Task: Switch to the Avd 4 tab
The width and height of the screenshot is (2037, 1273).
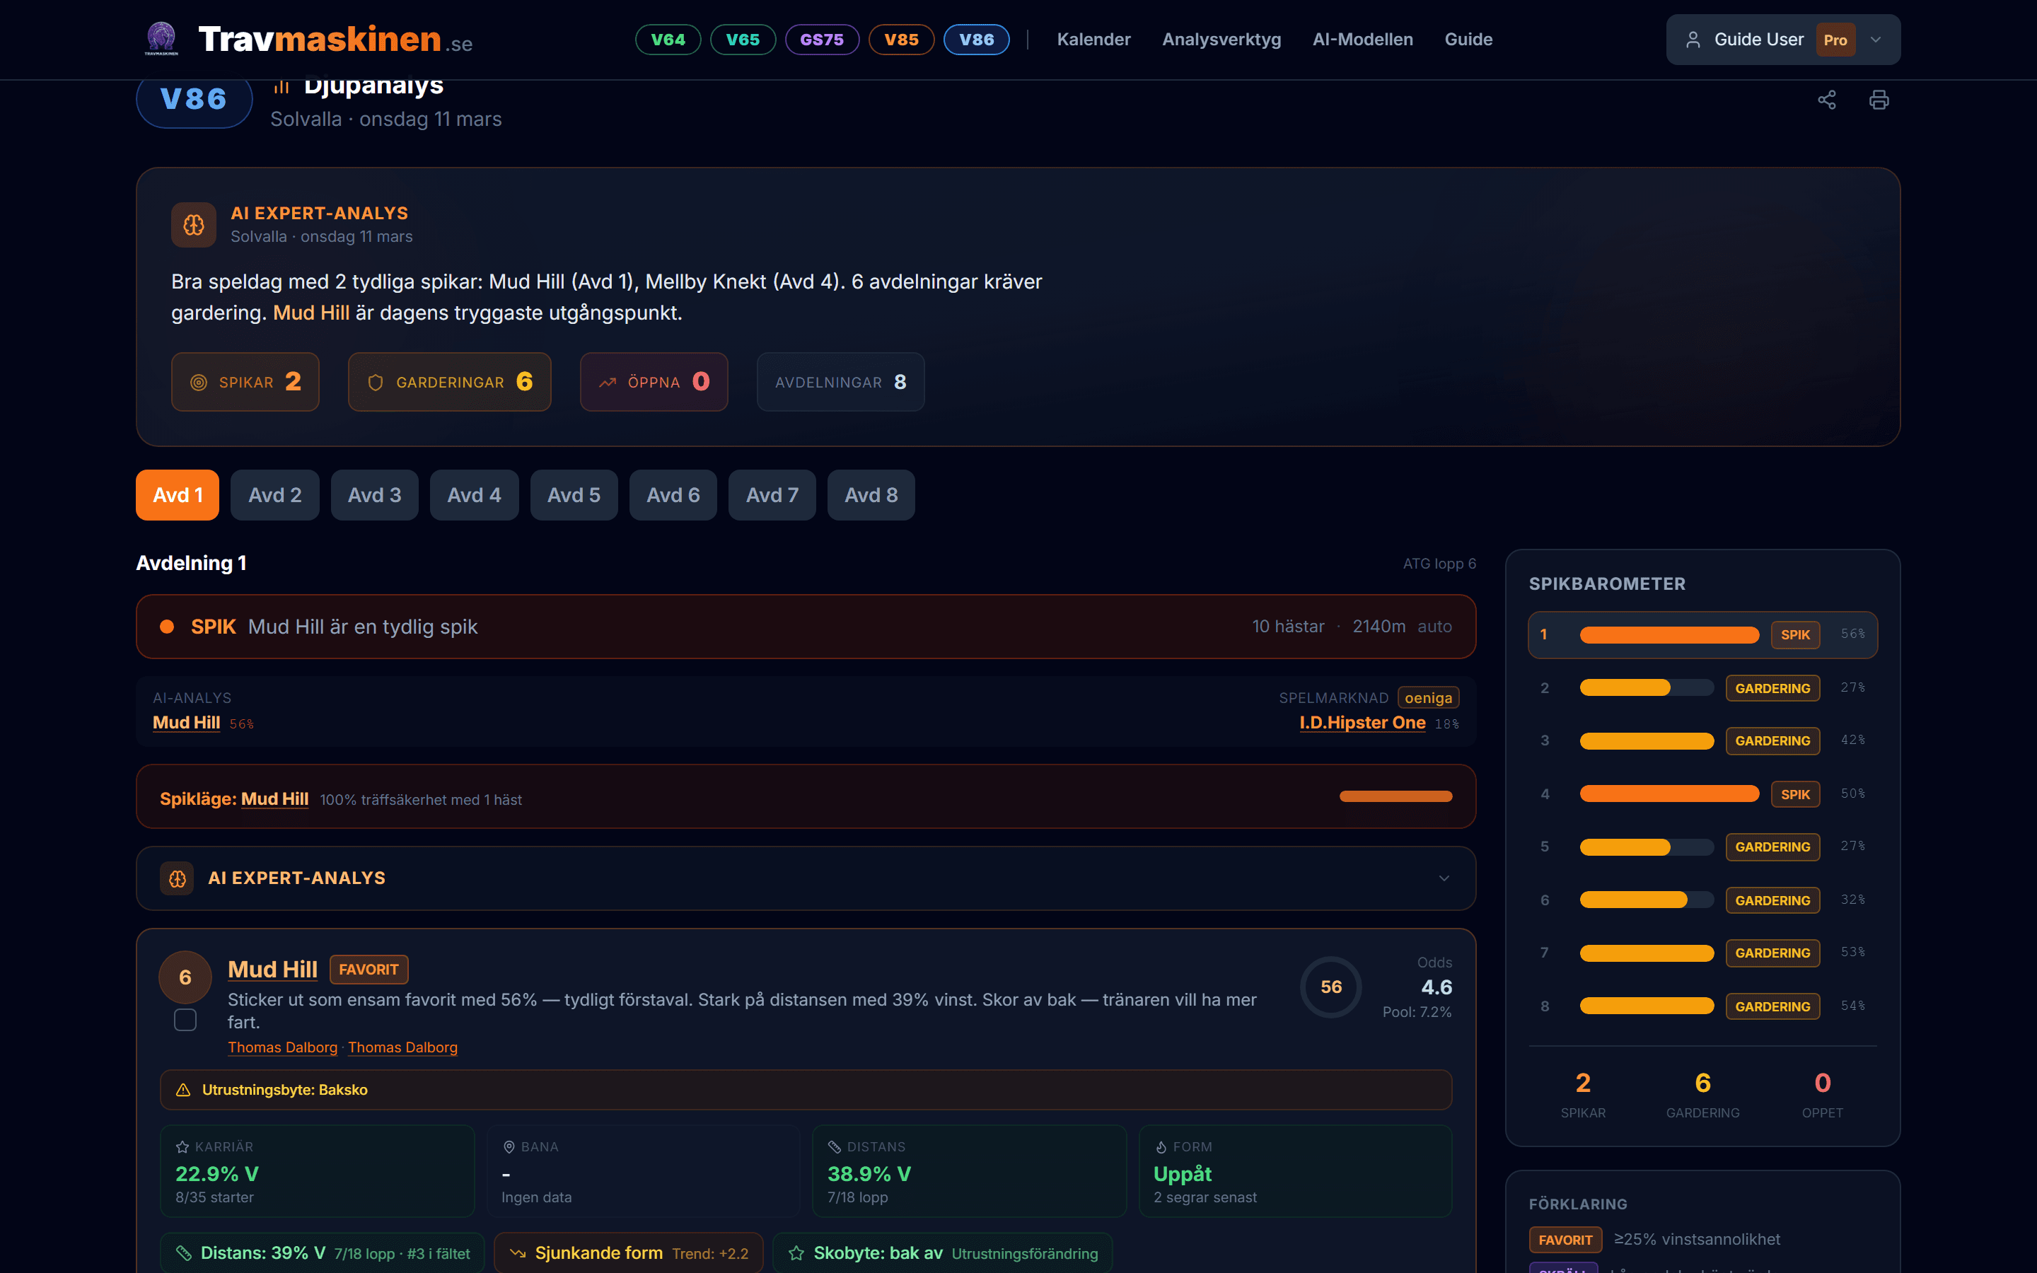Action: 474,495
